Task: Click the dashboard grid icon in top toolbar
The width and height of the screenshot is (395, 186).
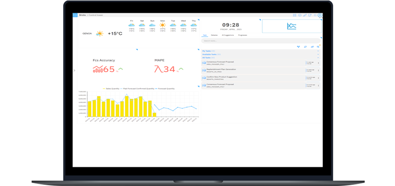Action: click(x=294, y=15)
